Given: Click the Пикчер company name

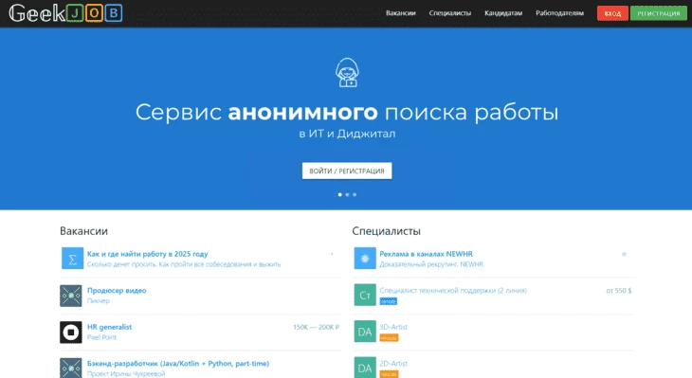Looking at the screenshot, I should [x=98, y=301].
